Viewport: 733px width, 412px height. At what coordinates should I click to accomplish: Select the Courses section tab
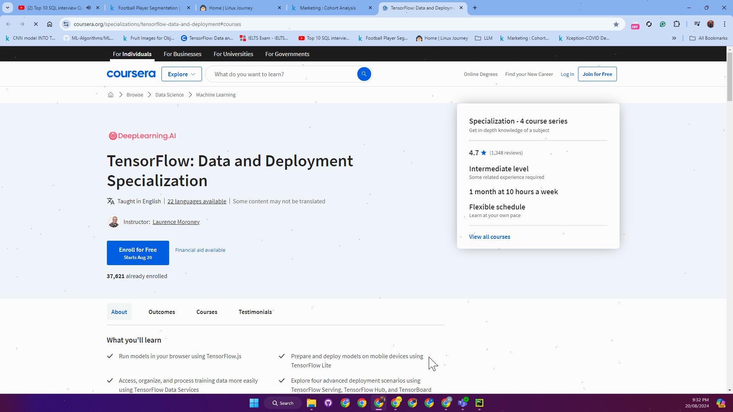tap(207, 312)
